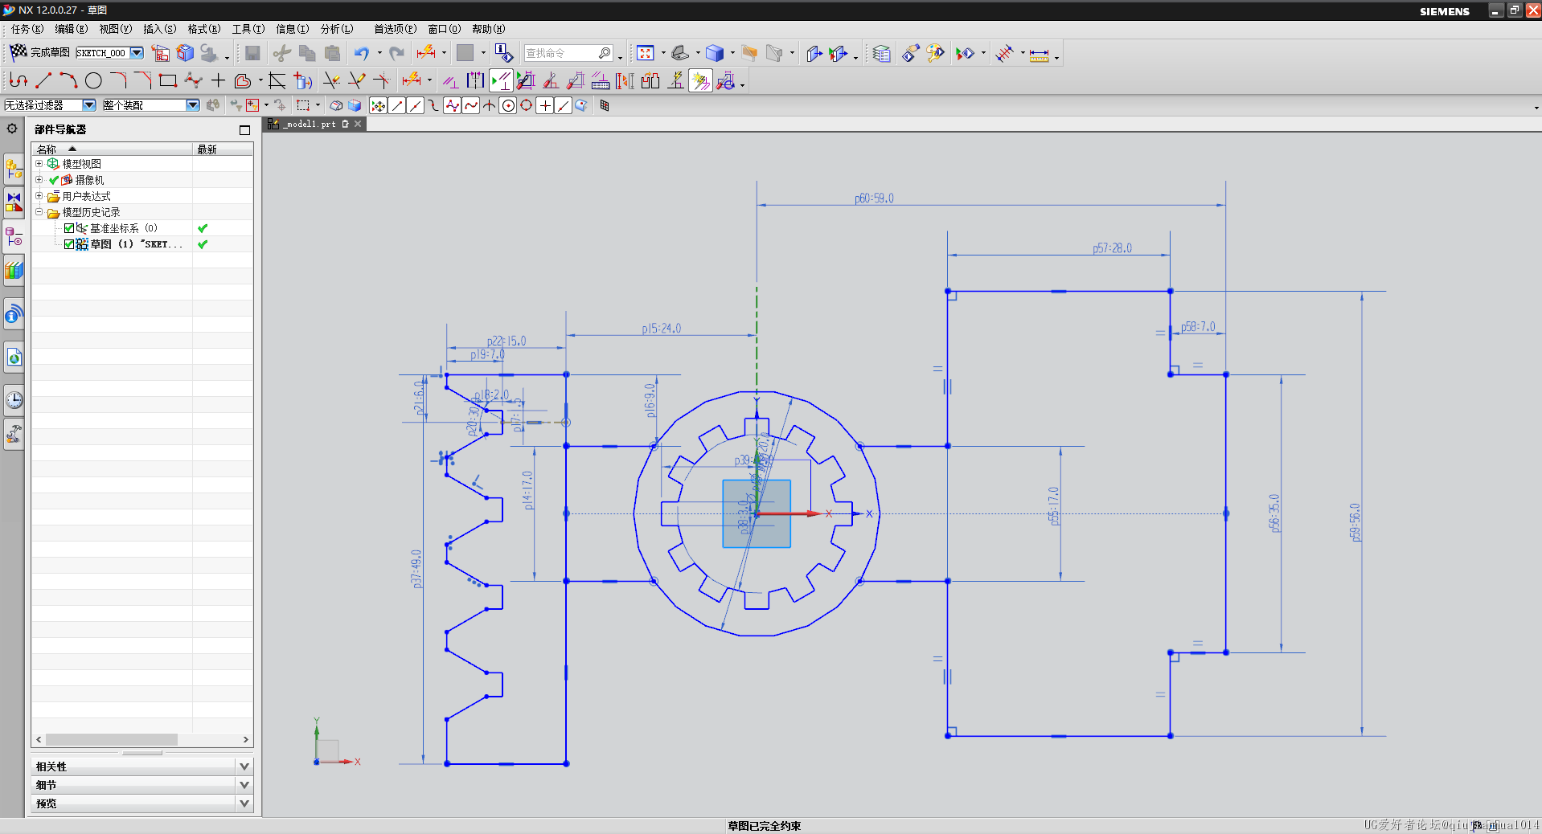Select the Studio Spline tool
Screen dimensions: 1542x834
(193, 80)
